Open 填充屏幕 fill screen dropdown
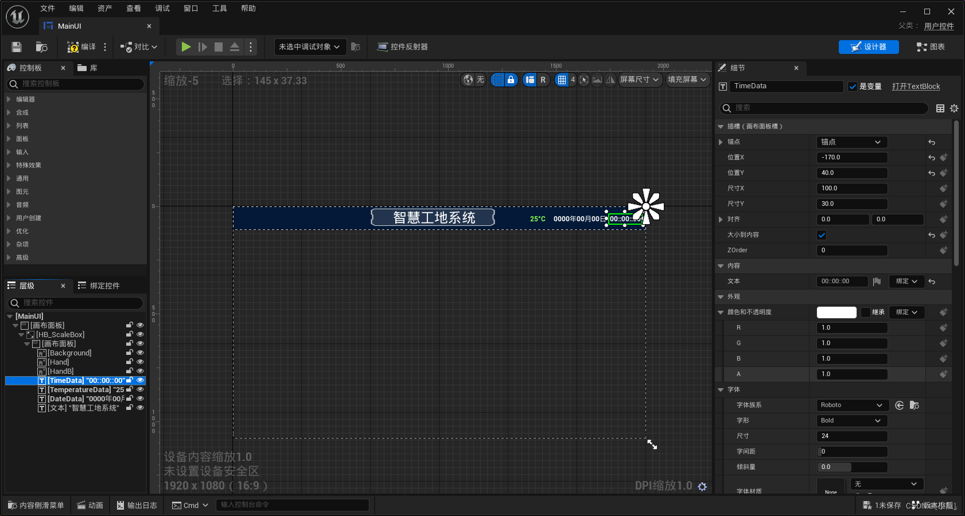This screenshot has width=965, height=516. (x=687, y=80)
